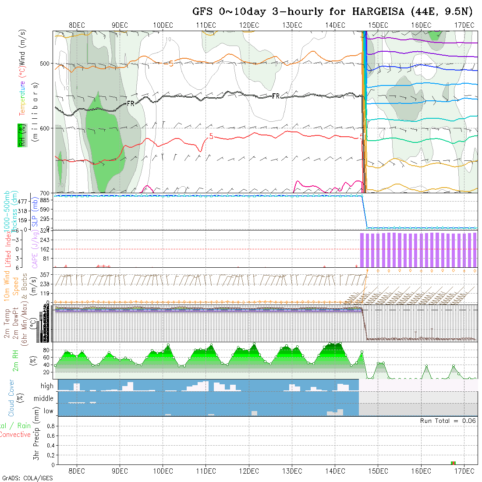This screenshot has width=482, height=482.
Task: Click the red 5 temperature contour label
Action: (211, 136)
